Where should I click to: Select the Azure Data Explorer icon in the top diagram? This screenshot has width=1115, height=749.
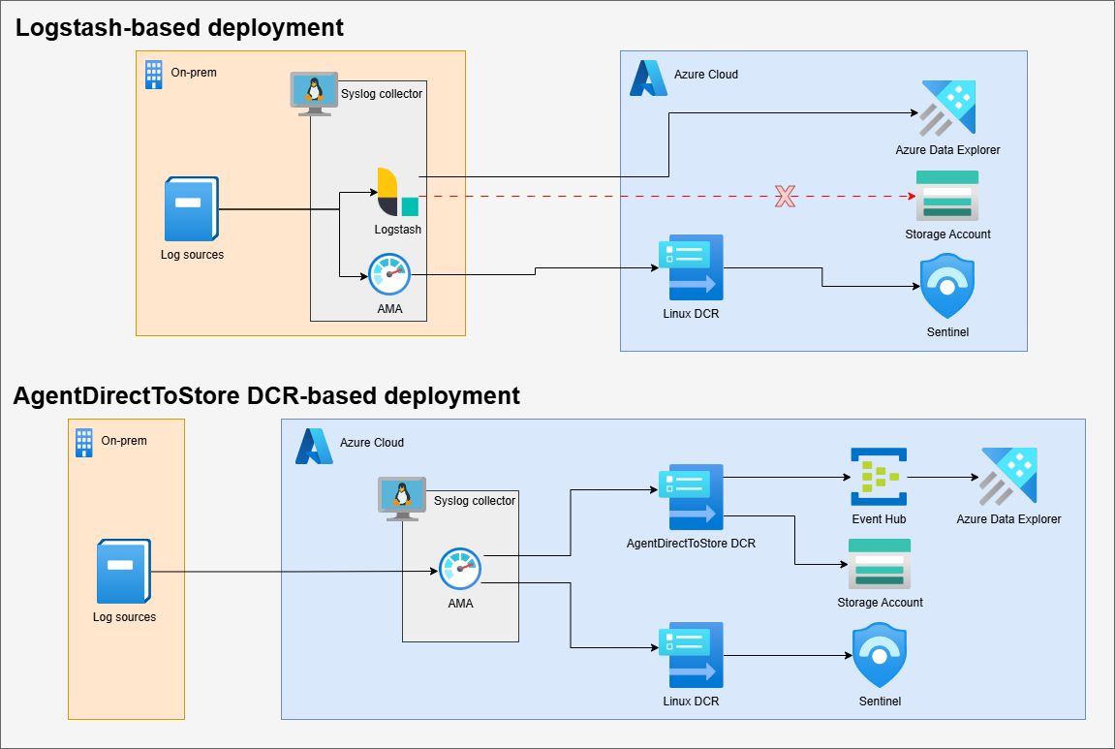coord(947,108)
